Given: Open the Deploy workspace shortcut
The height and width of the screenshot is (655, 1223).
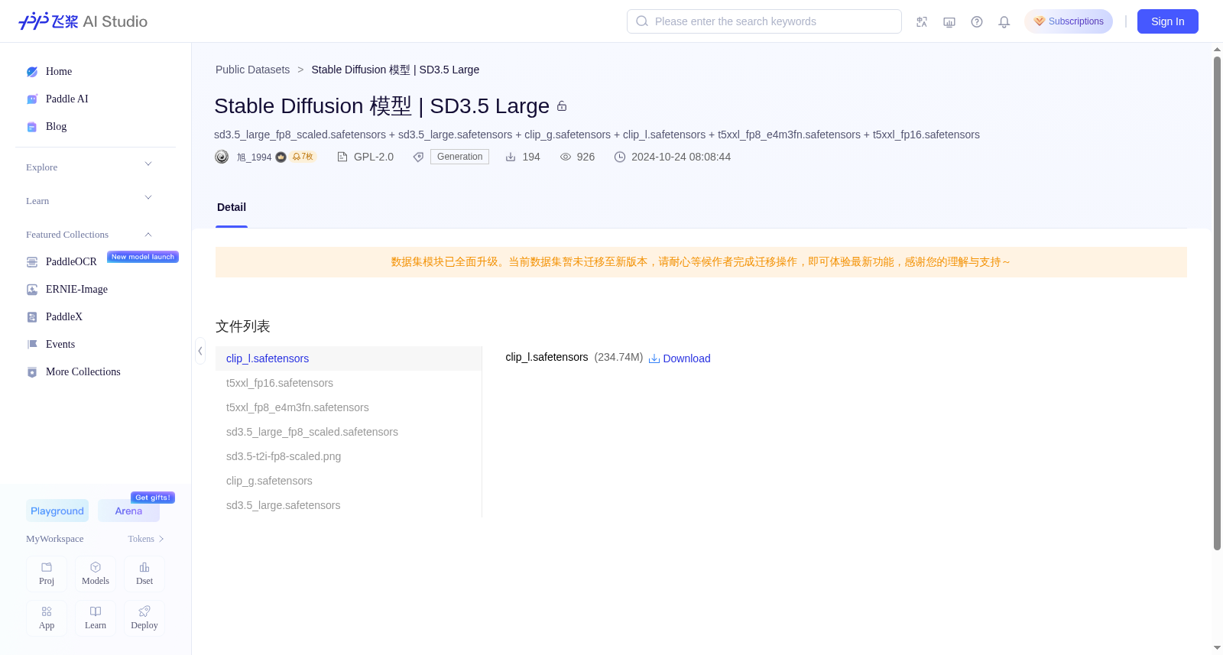Looking at the screenshot, I should click(x=144, y=618).
